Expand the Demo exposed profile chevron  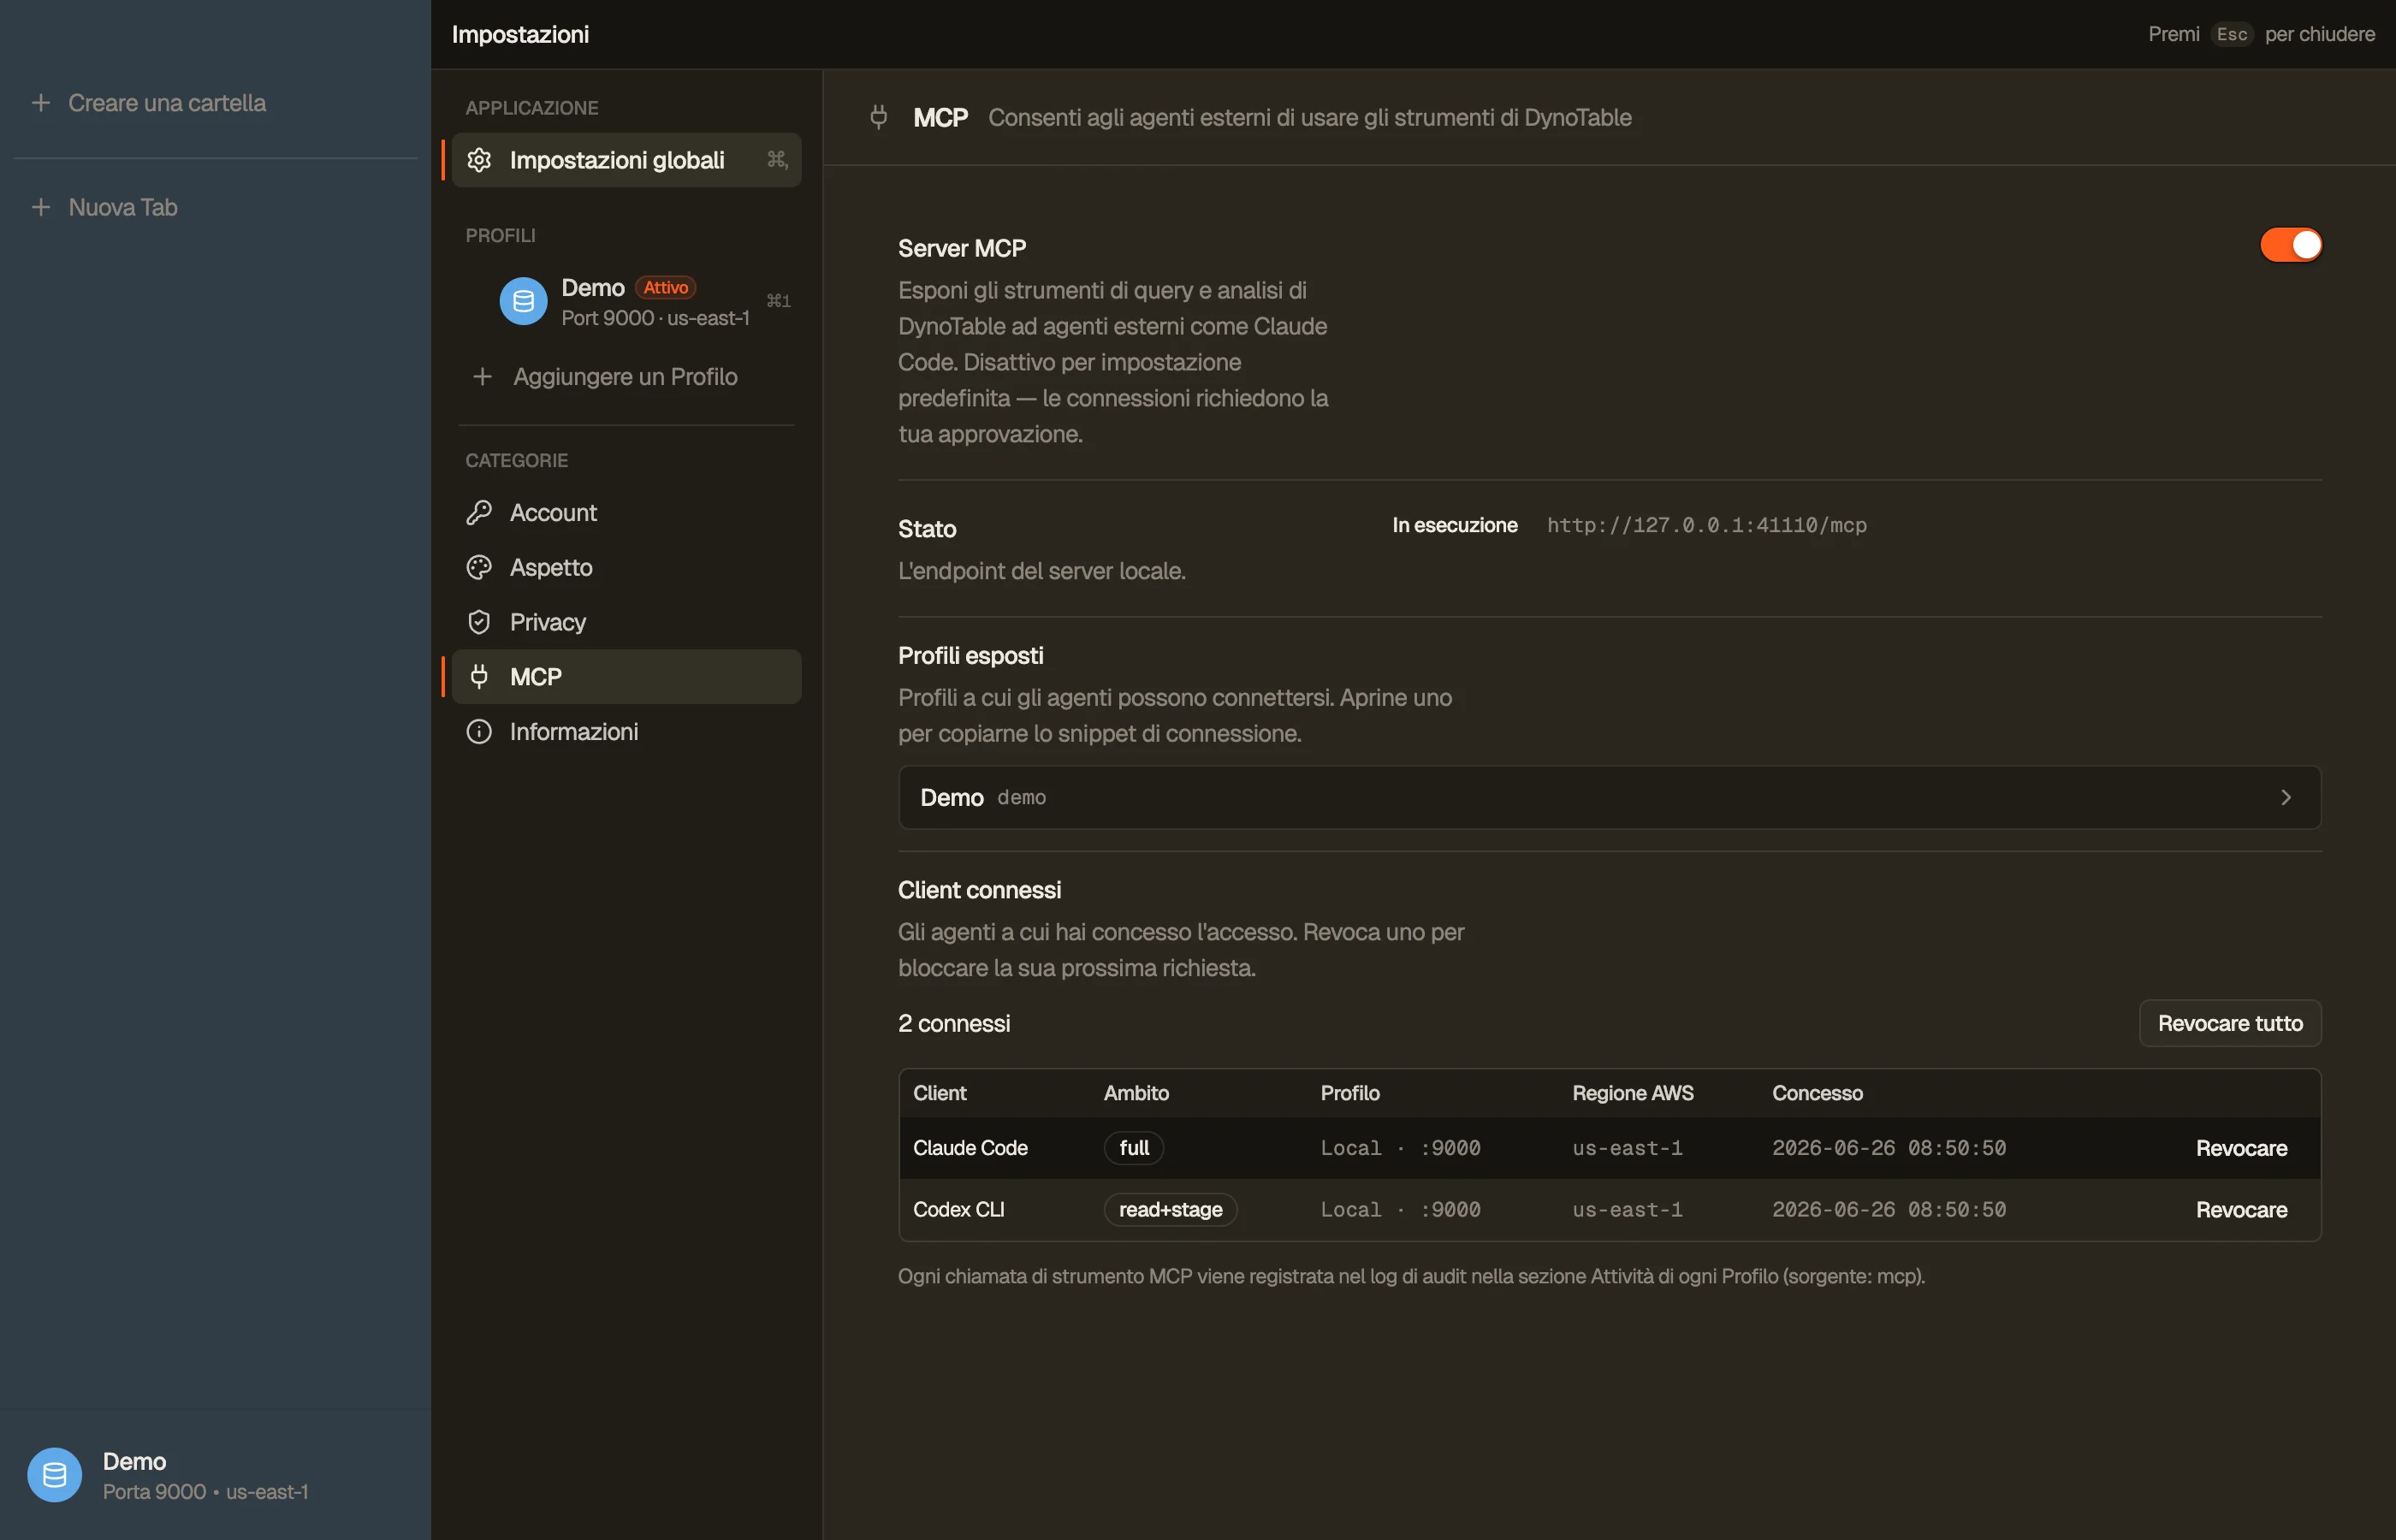click(x=2286, y=798)
